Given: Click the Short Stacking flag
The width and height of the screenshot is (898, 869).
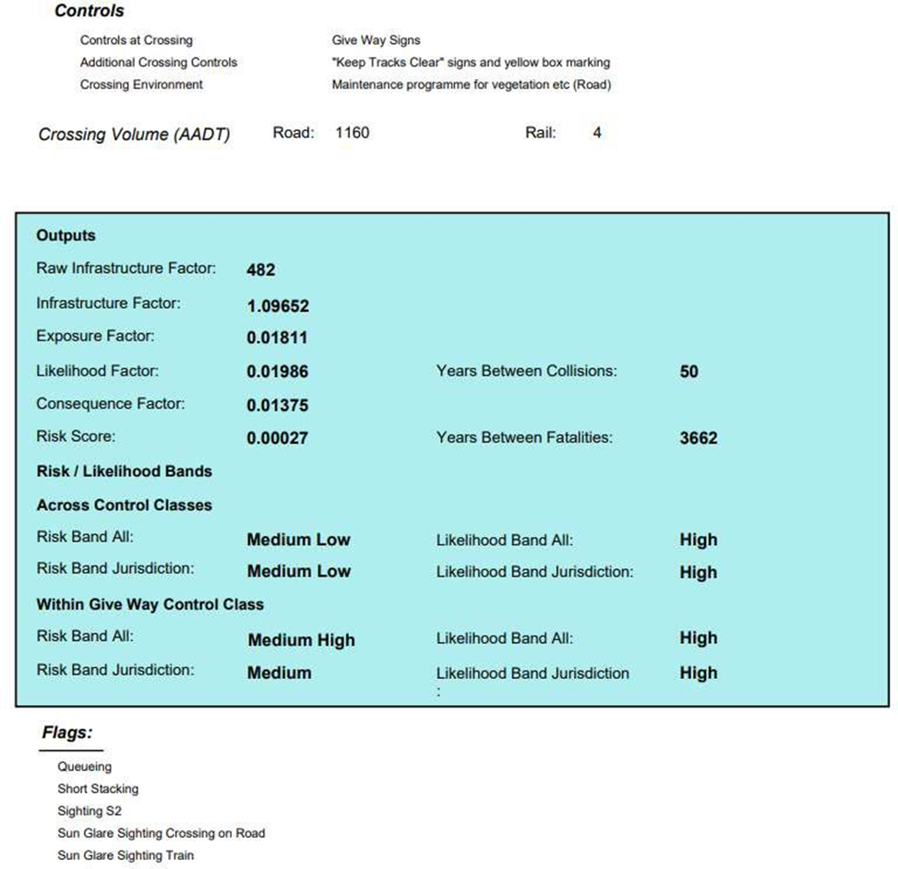Looking at the screenshot, I should tap(98, 789).
